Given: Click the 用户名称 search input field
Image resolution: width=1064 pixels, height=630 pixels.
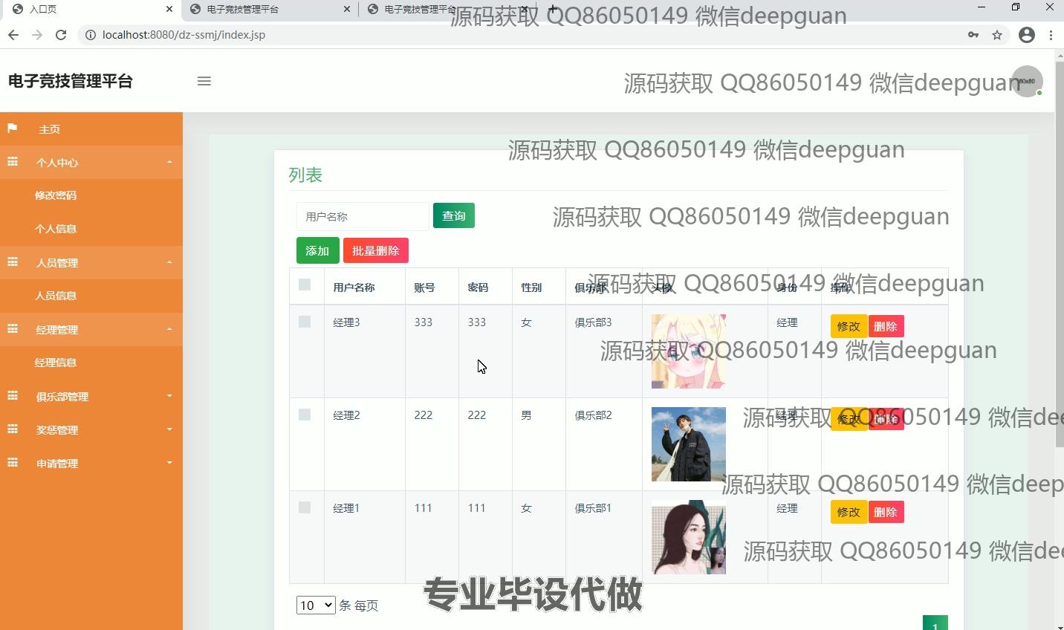Looking at the screenshot, I should point(362,215).
